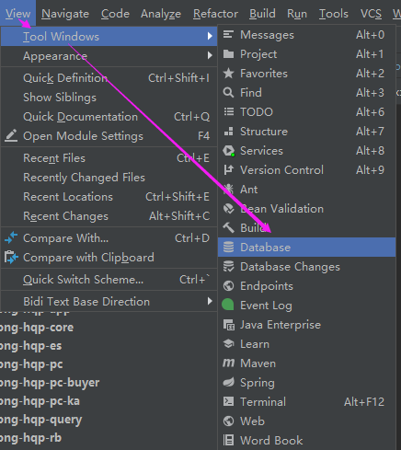The height and width of the screenshot is (450, 401).
Task: Click the Compare with Clipboard icon
Action: [x=11, y=258]
